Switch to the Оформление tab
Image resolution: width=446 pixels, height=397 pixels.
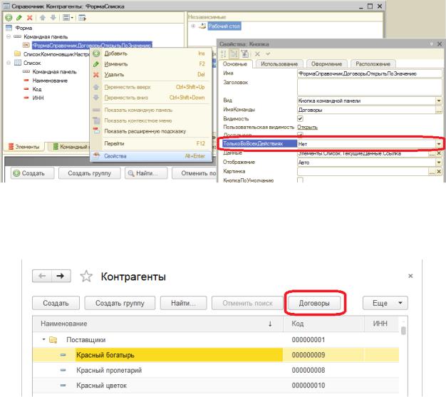(326, 64)
